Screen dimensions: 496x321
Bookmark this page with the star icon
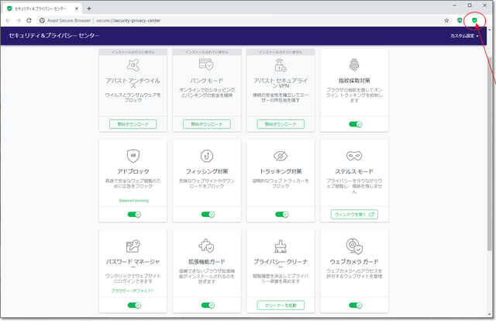446,20
